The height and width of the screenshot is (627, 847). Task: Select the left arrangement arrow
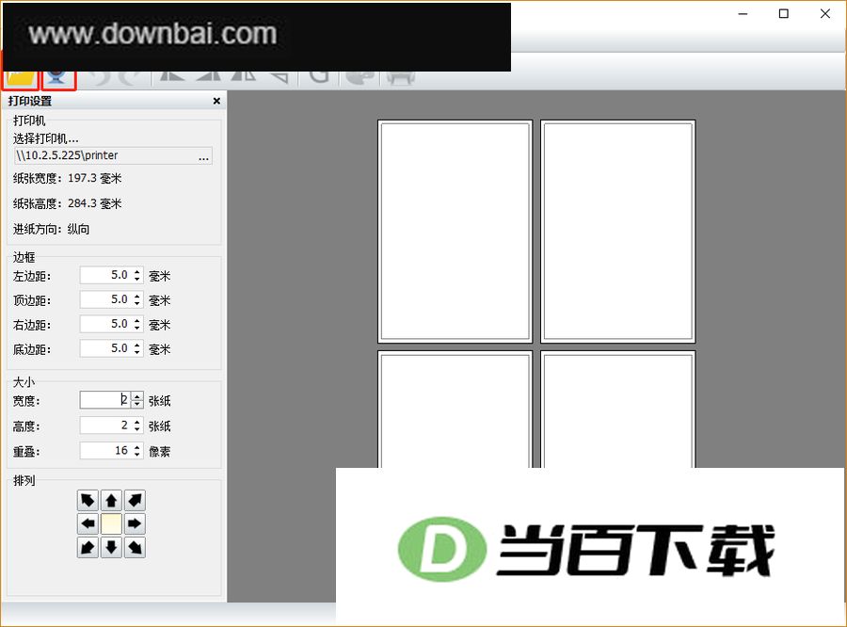point(88,523)
